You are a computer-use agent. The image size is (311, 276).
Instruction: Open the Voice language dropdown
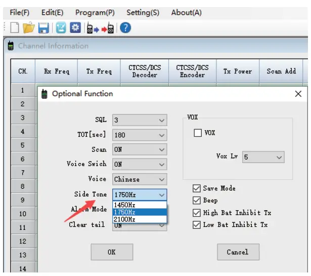pyautogui.click(x=140, y=179)
